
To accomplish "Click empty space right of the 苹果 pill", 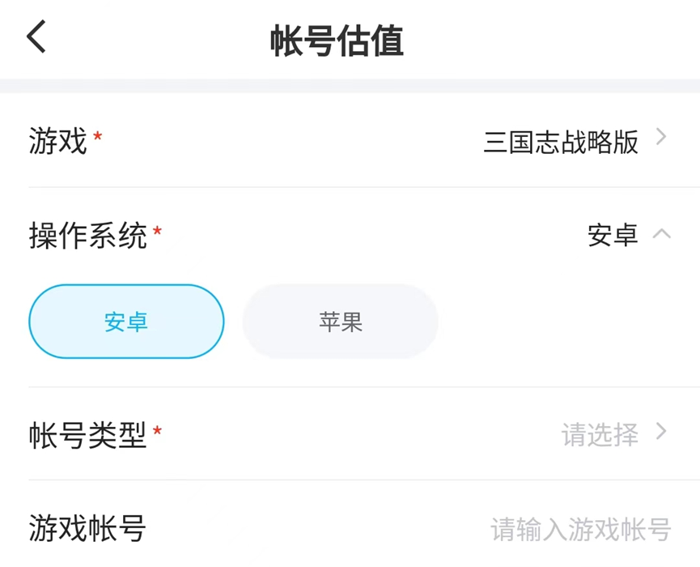I will point(566,322).
